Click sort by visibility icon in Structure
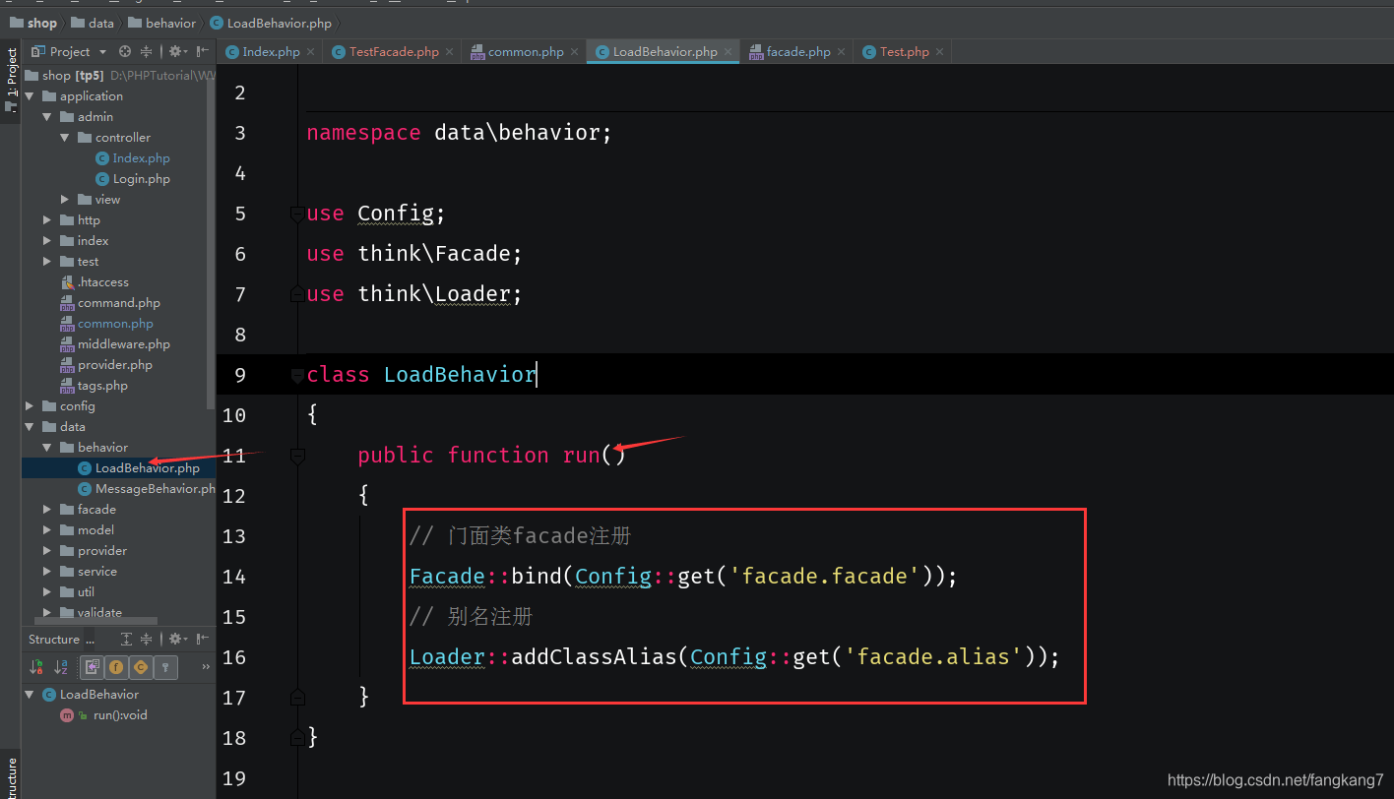This screenshot has height=799, width=1394. click(x=36, y=666)
